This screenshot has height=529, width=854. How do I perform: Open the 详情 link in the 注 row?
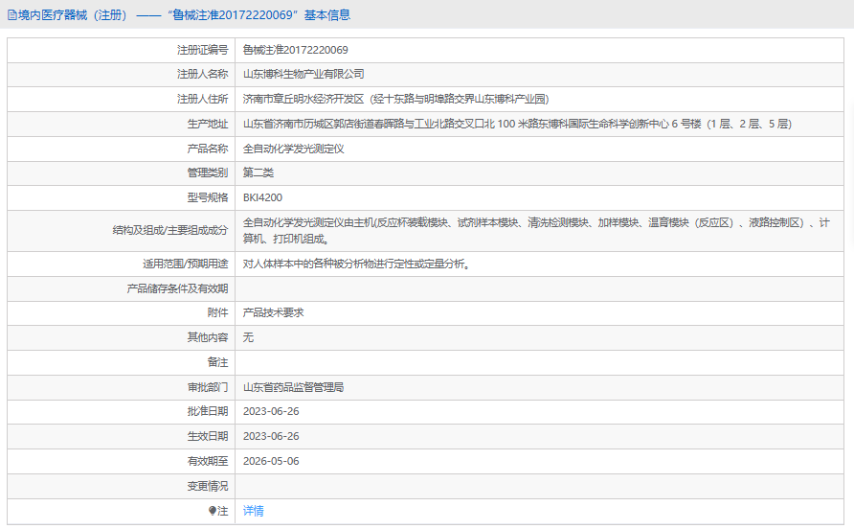[254, 511]
